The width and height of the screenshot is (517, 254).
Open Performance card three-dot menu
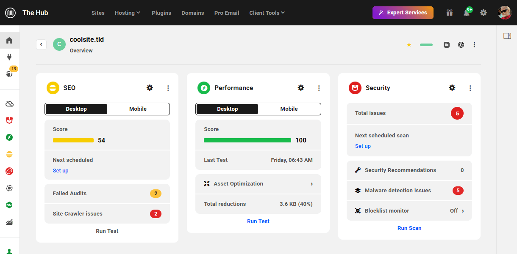319,88
